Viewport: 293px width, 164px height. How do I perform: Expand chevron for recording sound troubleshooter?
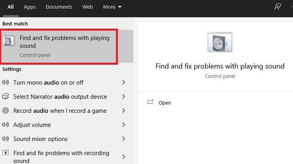pos(124,157)
